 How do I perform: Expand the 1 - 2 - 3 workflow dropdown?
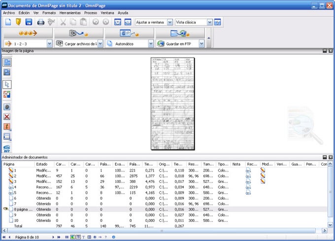49,44
